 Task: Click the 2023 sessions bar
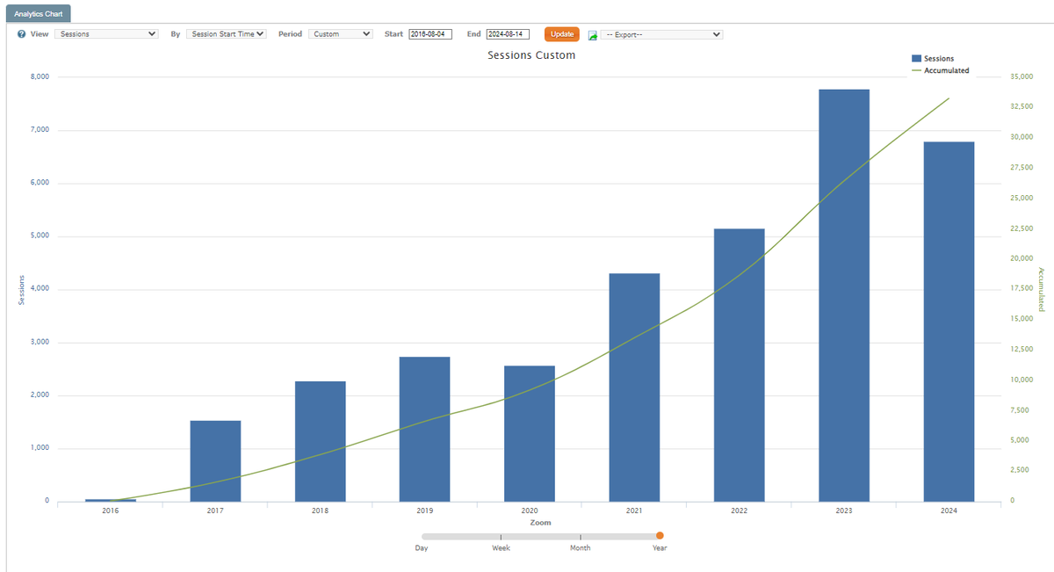click(x=844, y=295)
